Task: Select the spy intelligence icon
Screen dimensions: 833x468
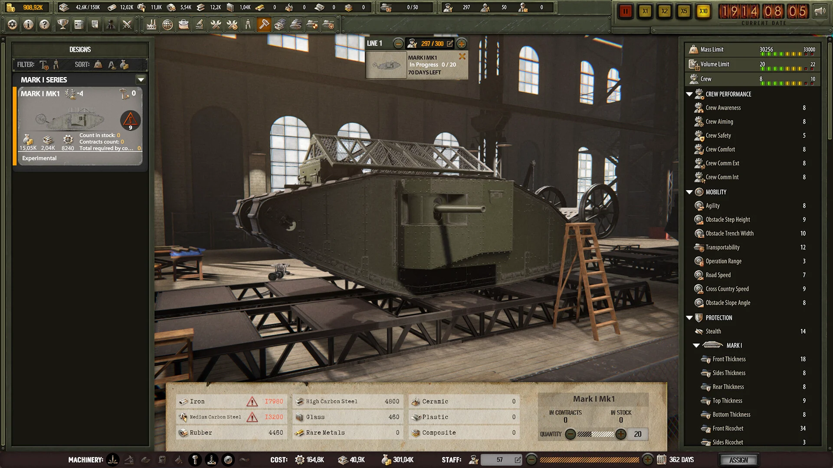Action: click(x=111, y=25)
